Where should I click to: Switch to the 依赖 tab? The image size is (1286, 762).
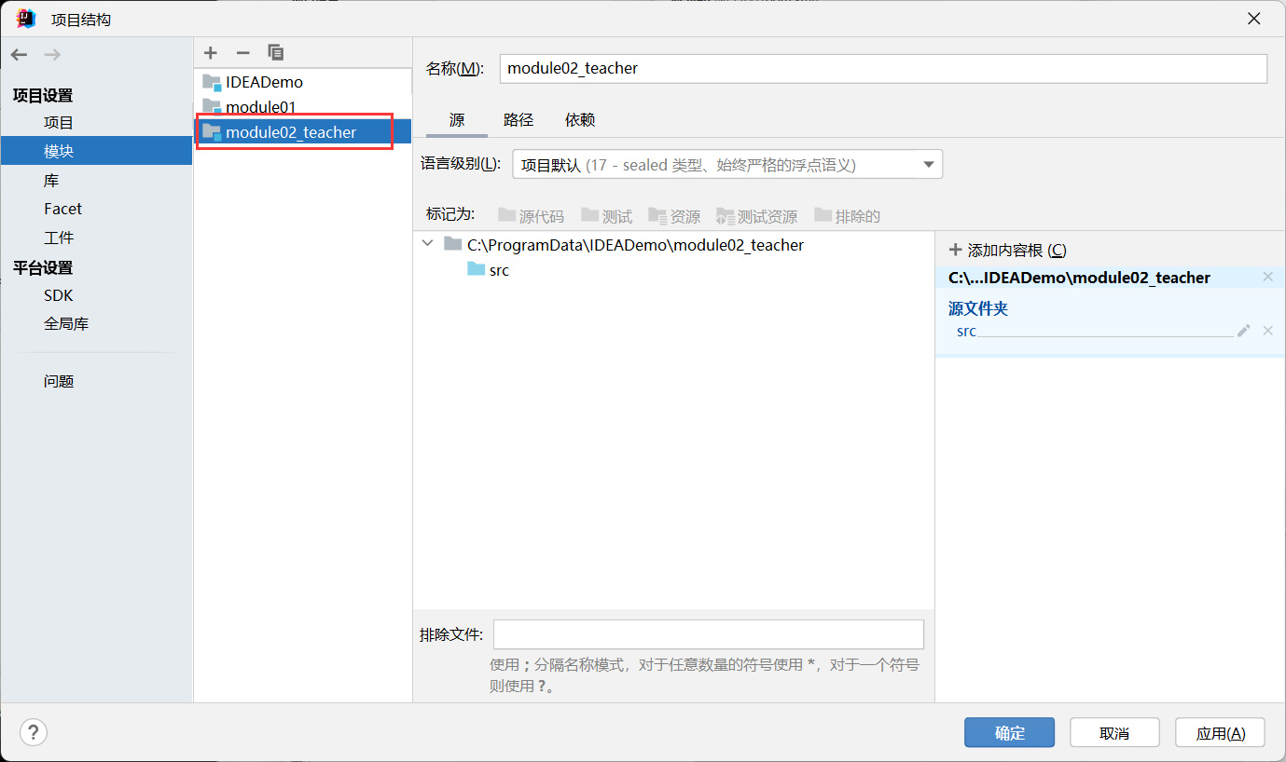(580, 119)
